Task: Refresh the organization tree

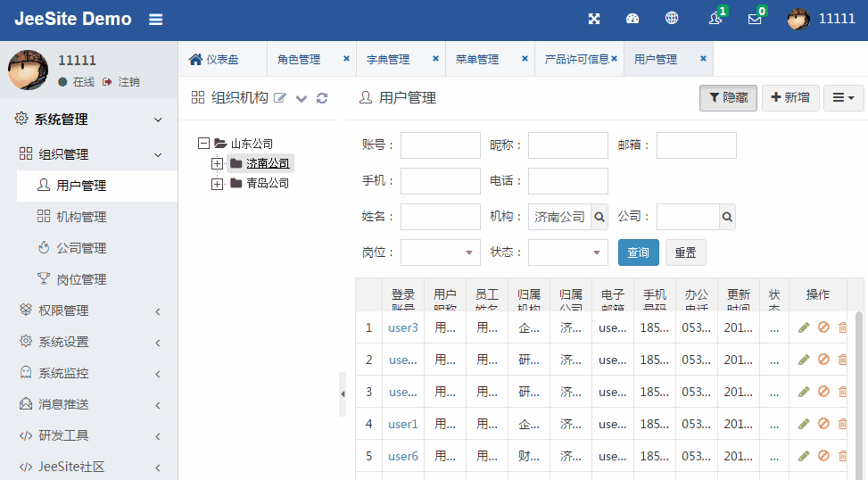Action: (322, 98)
